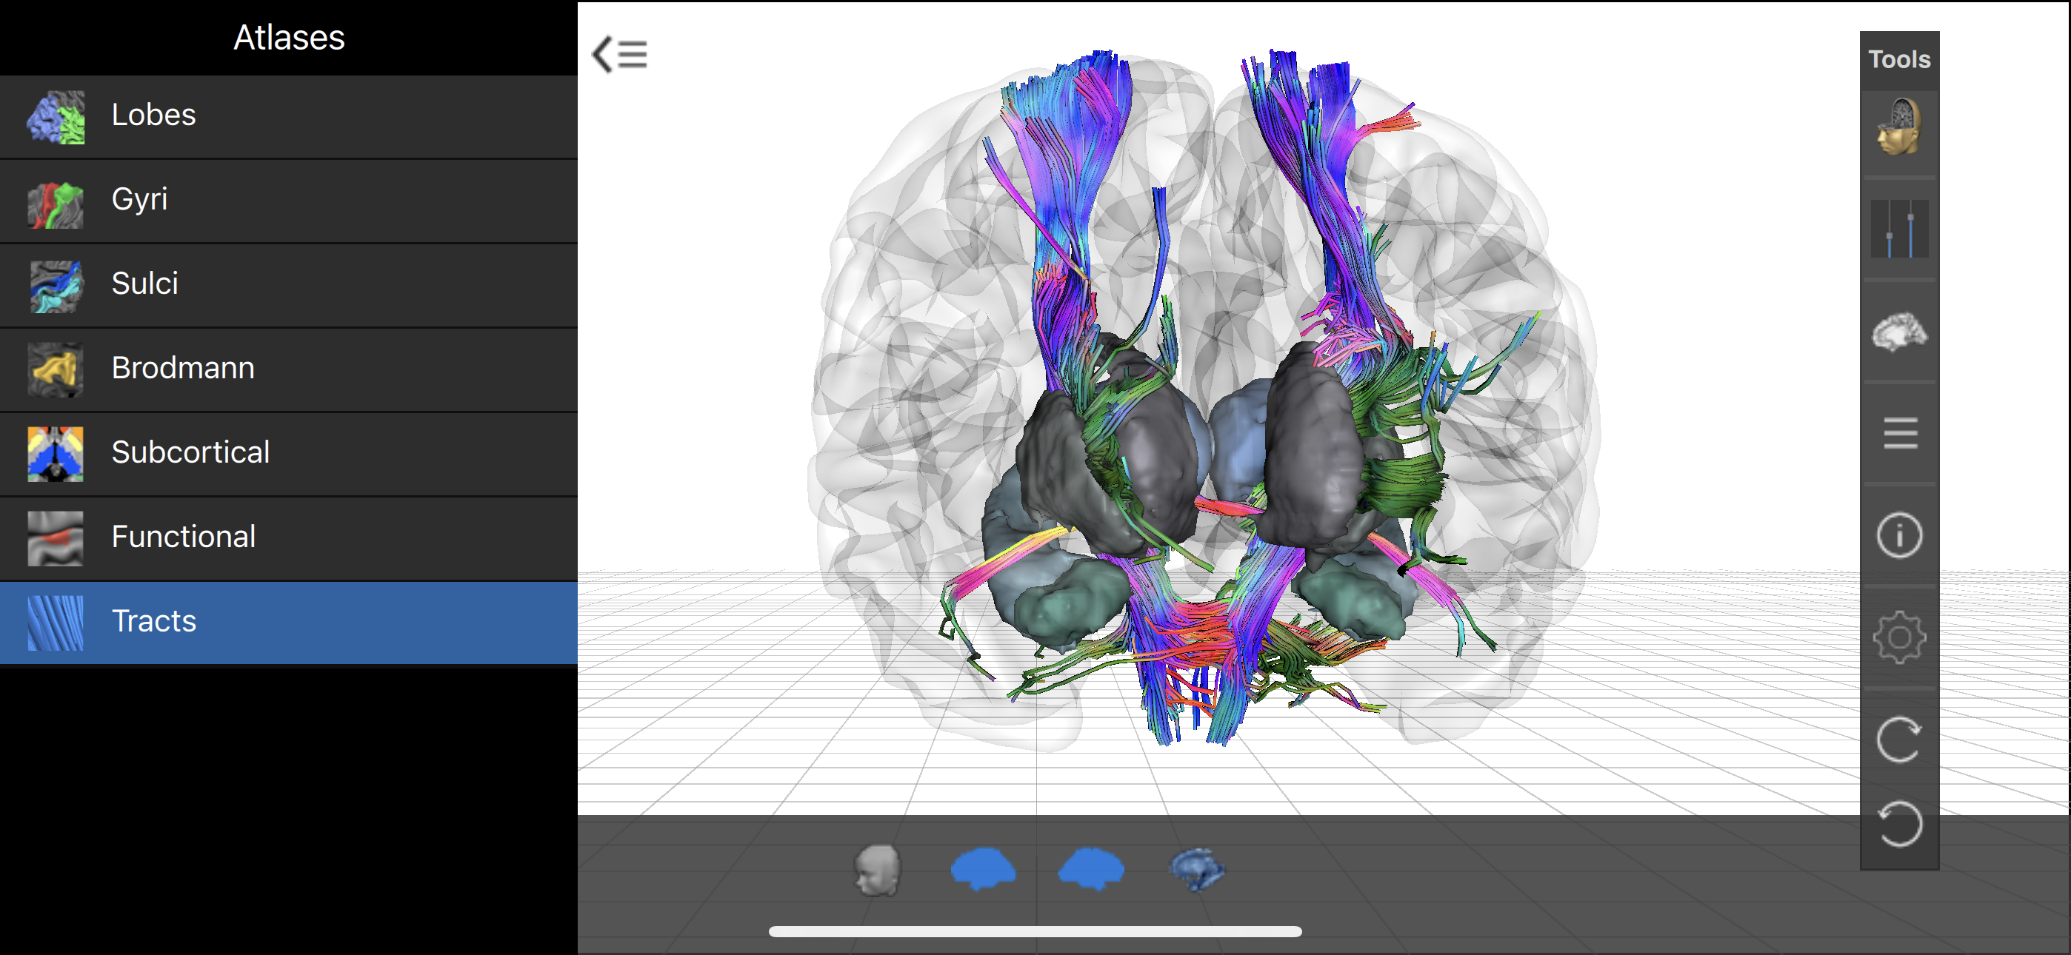Select the Subcortical atlas
The image size is (2071, 955).
click(x=289, y=453)
